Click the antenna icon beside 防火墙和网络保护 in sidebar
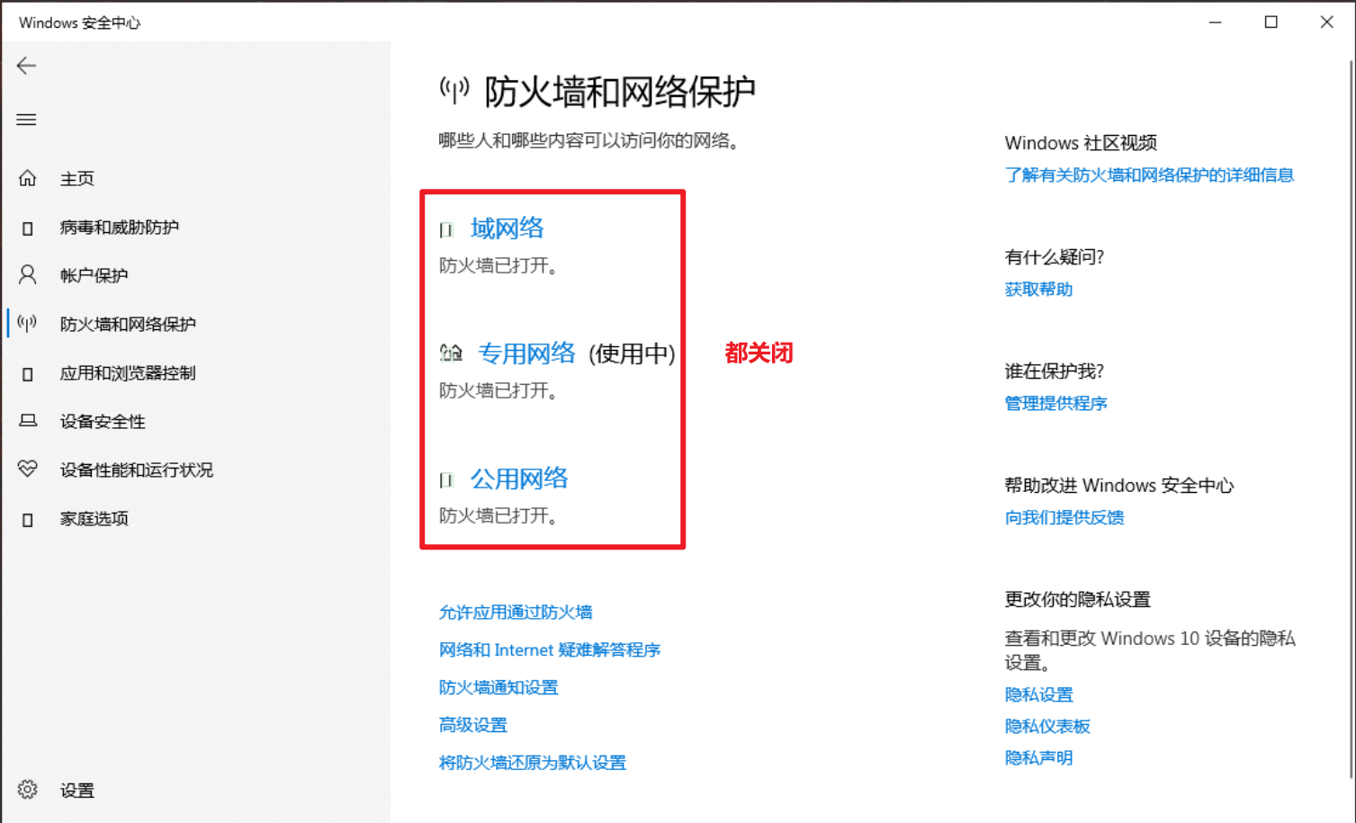 coord(28,324)
